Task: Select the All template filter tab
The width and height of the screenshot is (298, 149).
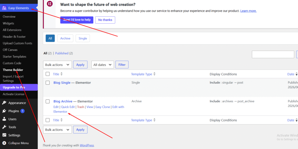Action: [50, 38]
